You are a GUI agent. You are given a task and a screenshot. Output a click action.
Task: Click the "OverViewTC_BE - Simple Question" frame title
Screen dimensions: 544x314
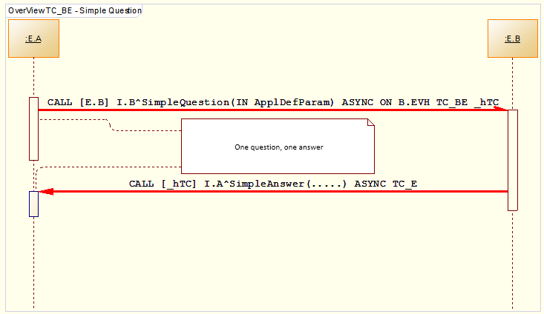point(74,11)
